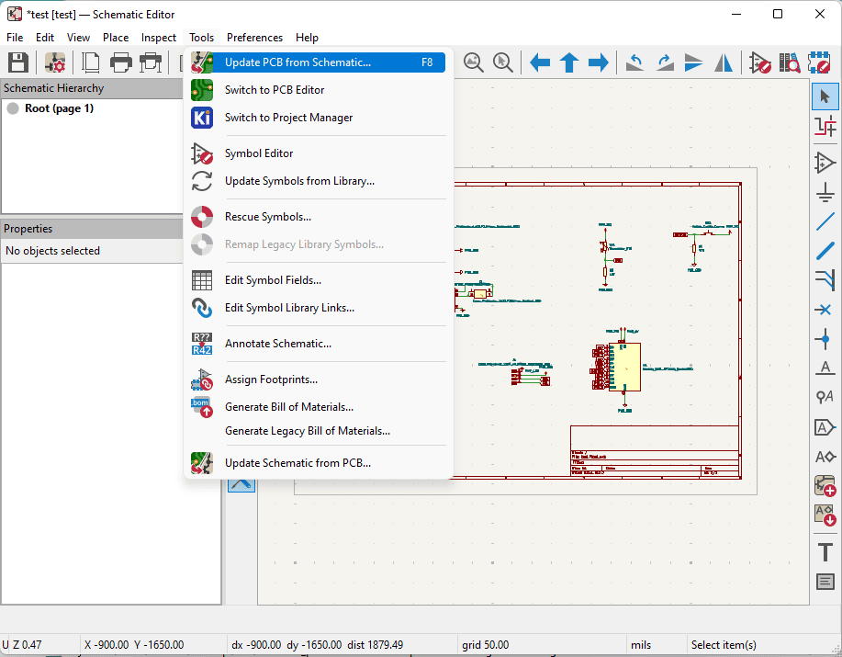Rotate clockwise using the toolbar icon
Viewport: 842px width, 657px height.
(665, 62)
